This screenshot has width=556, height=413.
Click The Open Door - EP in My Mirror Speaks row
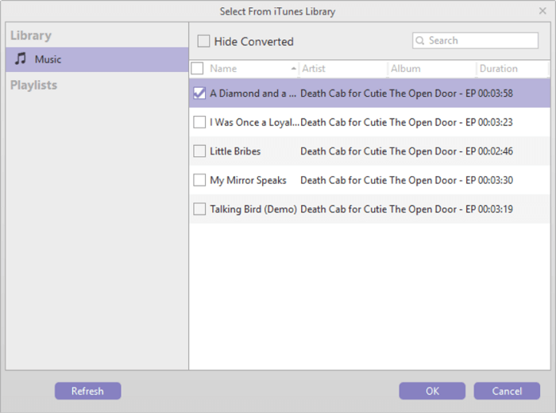[x=433, y=181]
